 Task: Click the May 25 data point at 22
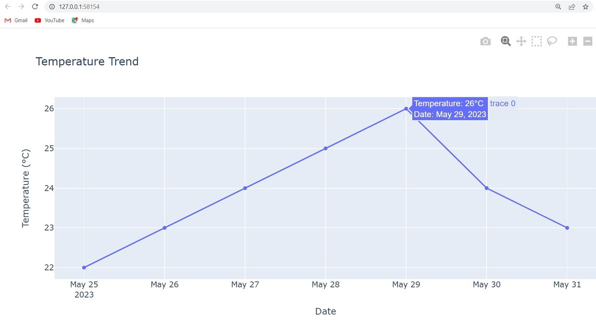(x=84, y=268)
